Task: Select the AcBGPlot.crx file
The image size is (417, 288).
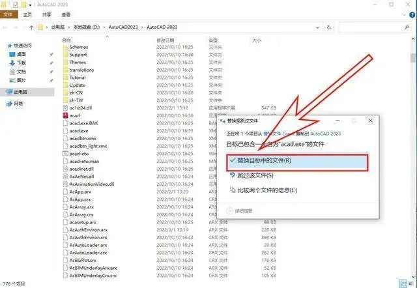Action: click(x=83, y=260)
